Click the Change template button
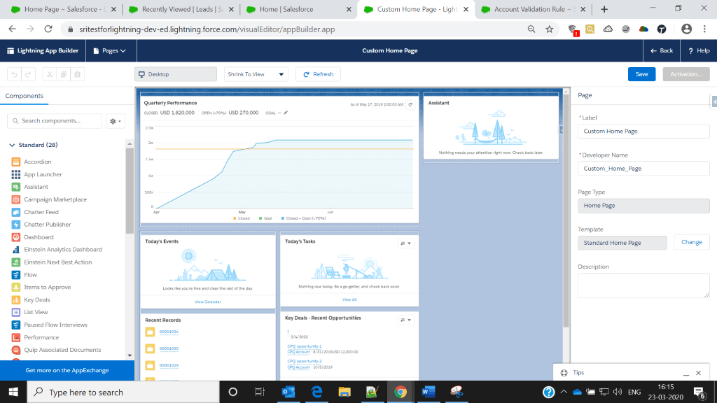Image resolution: width=717 pixels, height=403 pixels. tap(691, 242)
